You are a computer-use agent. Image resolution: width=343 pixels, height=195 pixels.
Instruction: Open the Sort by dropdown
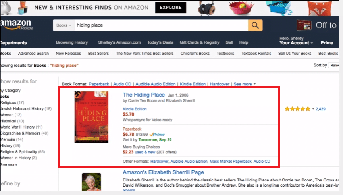click(x=335, y=65)
